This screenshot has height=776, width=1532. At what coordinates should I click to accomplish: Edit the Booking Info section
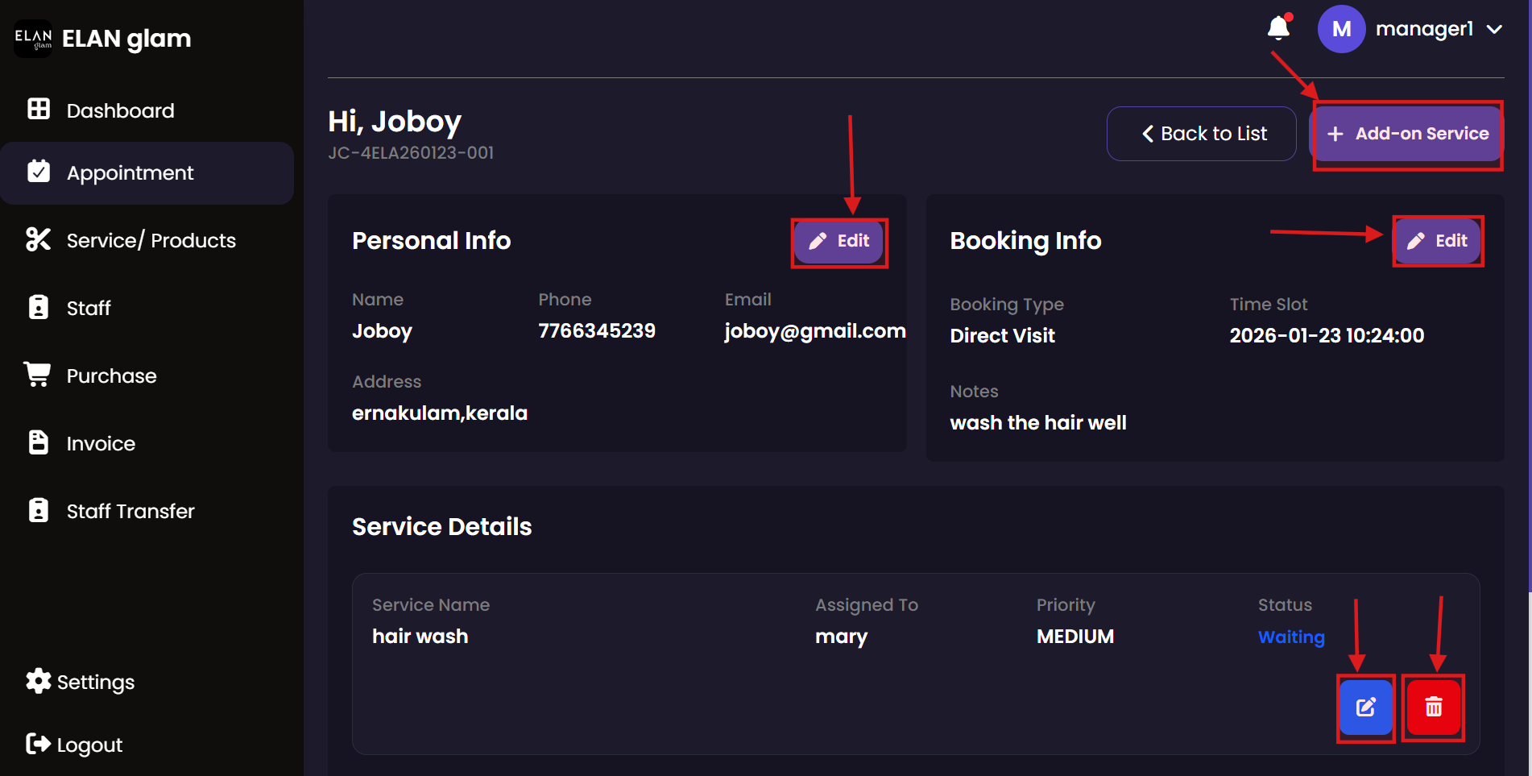(1438, 241)
